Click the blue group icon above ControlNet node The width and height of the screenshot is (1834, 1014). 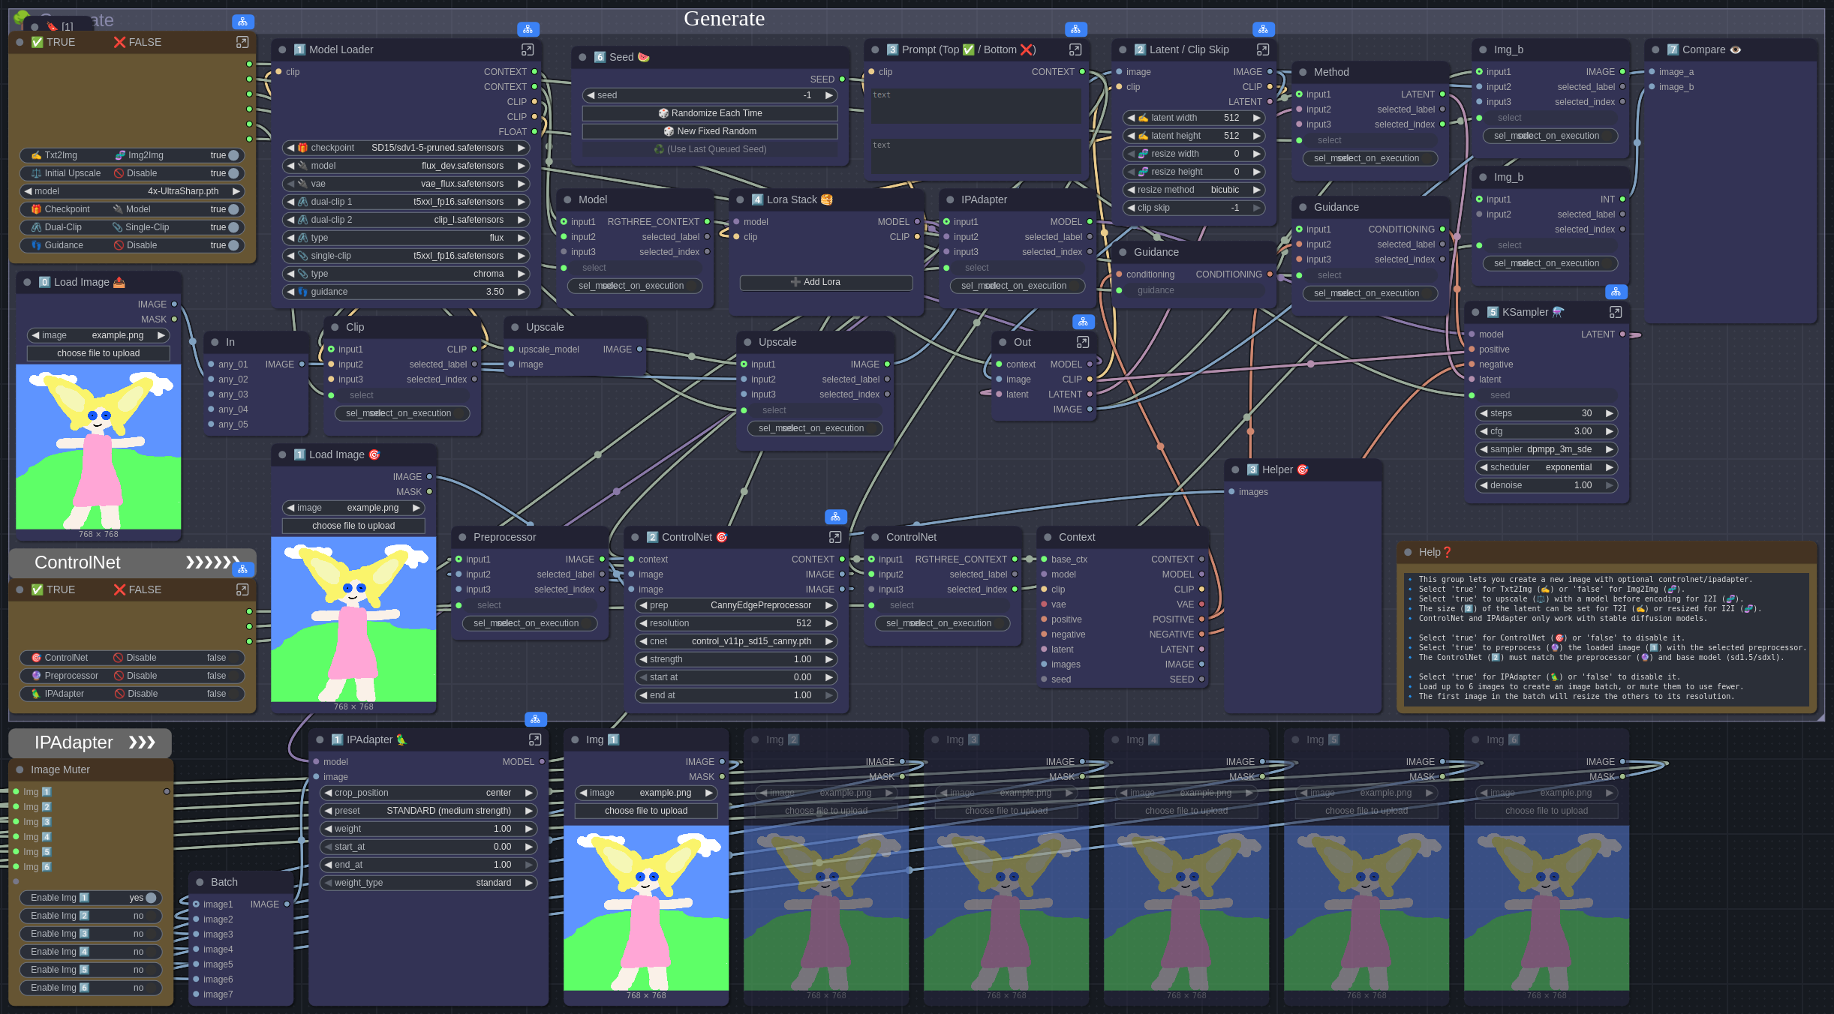point(835,517)
